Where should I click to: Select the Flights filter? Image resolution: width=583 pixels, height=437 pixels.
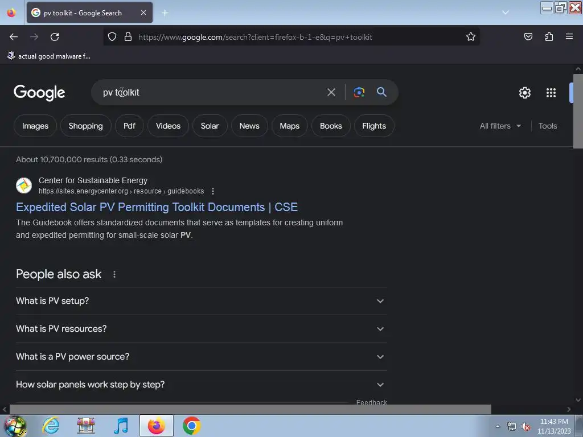click(x=374, y=126)
